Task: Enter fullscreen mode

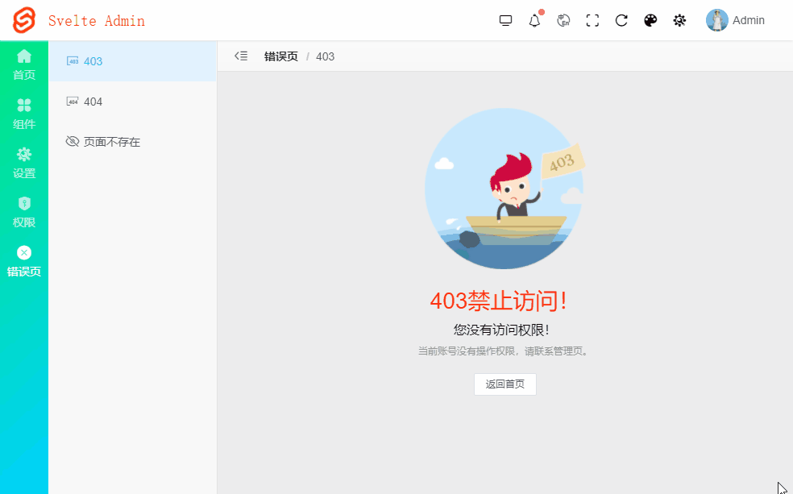Action: tap(592, 20)
